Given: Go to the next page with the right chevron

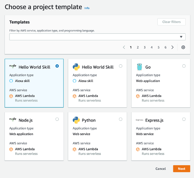Looking at the screenshot, I should [x=173, y=47].
